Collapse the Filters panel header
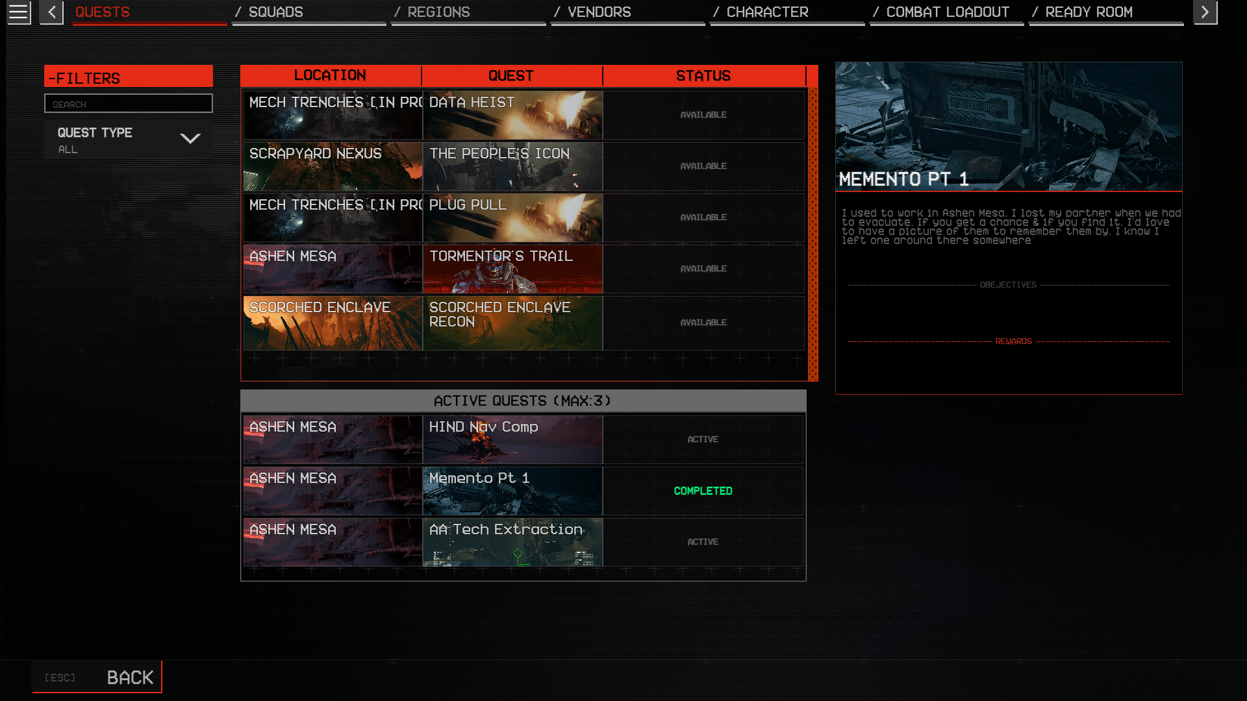1247x701 pixels. tap(128, 77)
